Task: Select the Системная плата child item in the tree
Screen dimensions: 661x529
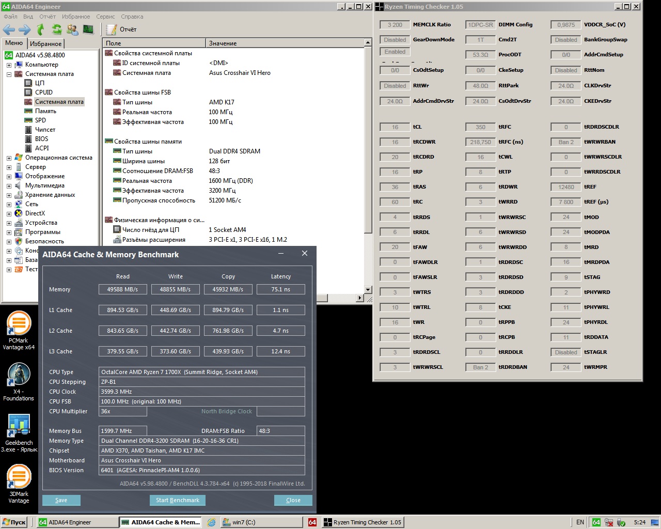Action: 59,102
